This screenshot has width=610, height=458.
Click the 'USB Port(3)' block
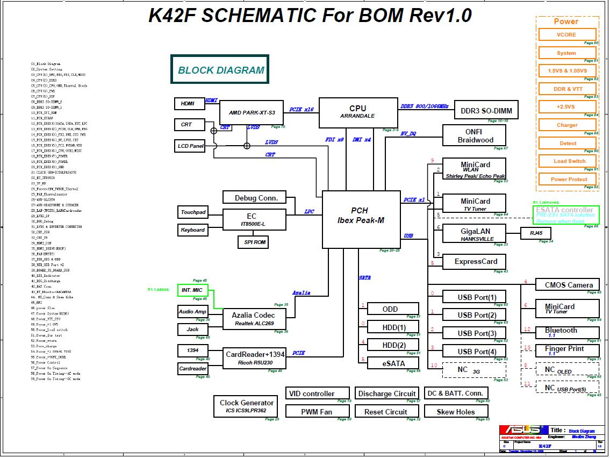point(474,333)
